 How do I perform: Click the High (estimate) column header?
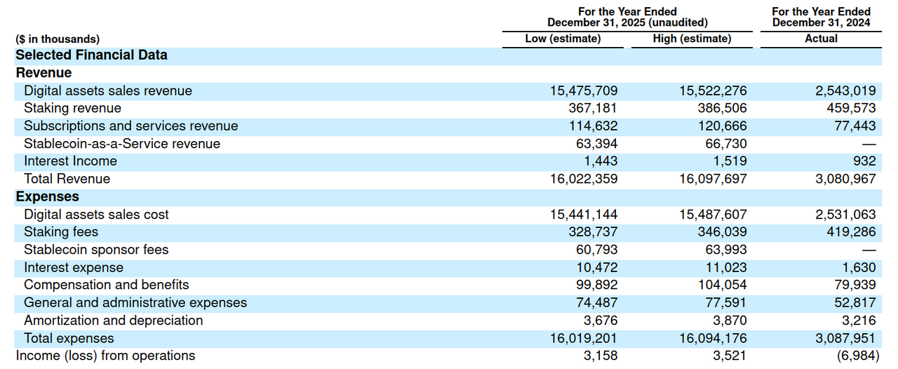coord(691,39)
